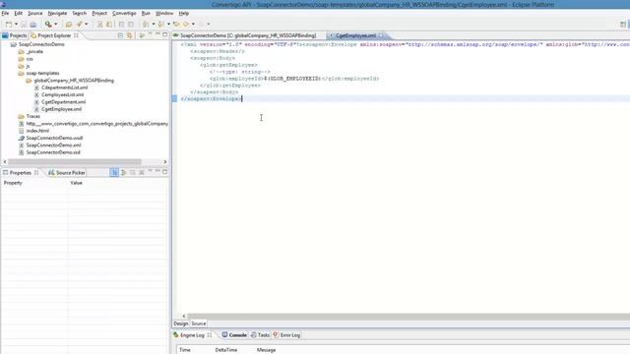The height and width of the screenshot is (354, 630).
Task: Switch editor to Source tab
Action: (199, 324)
